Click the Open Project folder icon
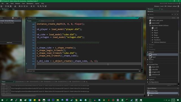This screenshot has height=102, width=181. (8, 6)
